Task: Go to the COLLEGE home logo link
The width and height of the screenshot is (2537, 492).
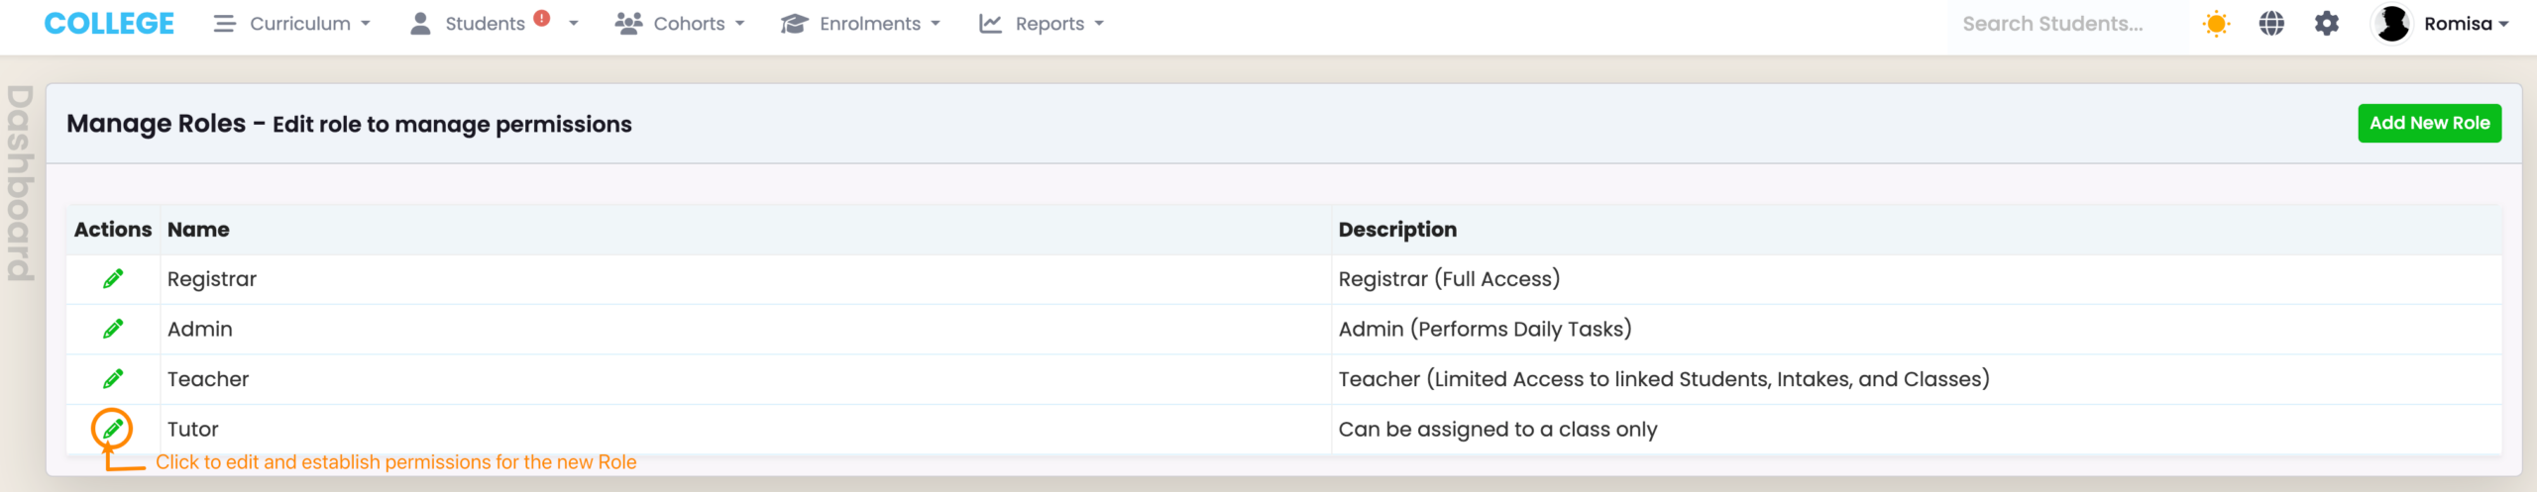Action: (109, 24)
